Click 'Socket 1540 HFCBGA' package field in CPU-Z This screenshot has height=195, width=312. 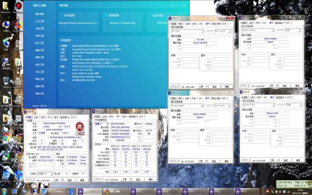click(x=54, y=130)
